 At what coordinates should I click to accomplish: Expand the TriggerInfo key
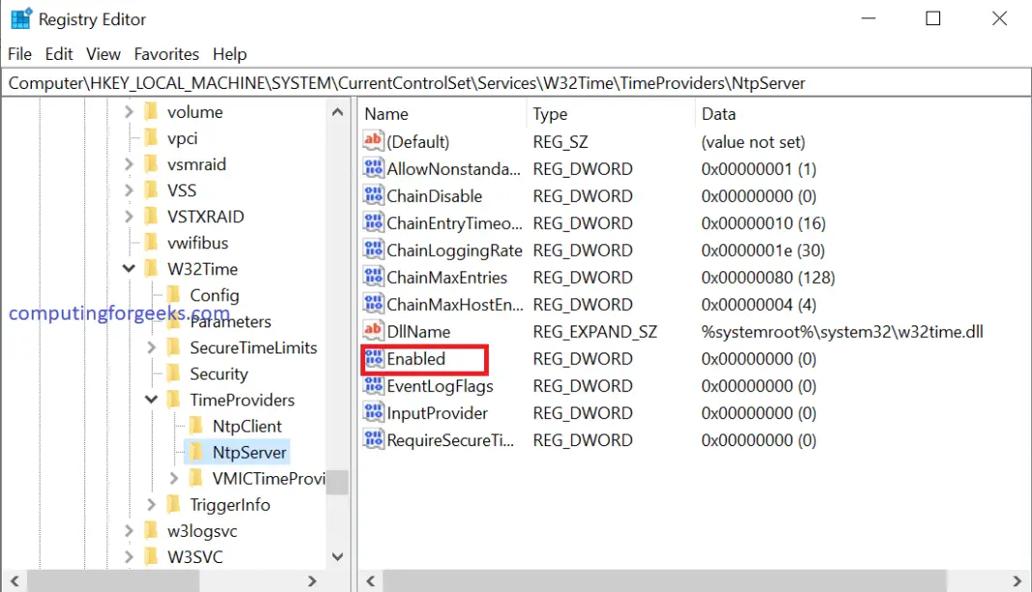click(151, 503)
